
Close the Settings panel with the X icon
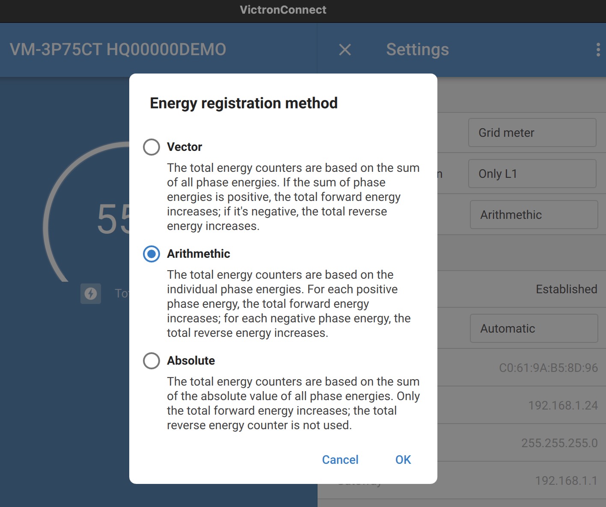pos(345,50)
